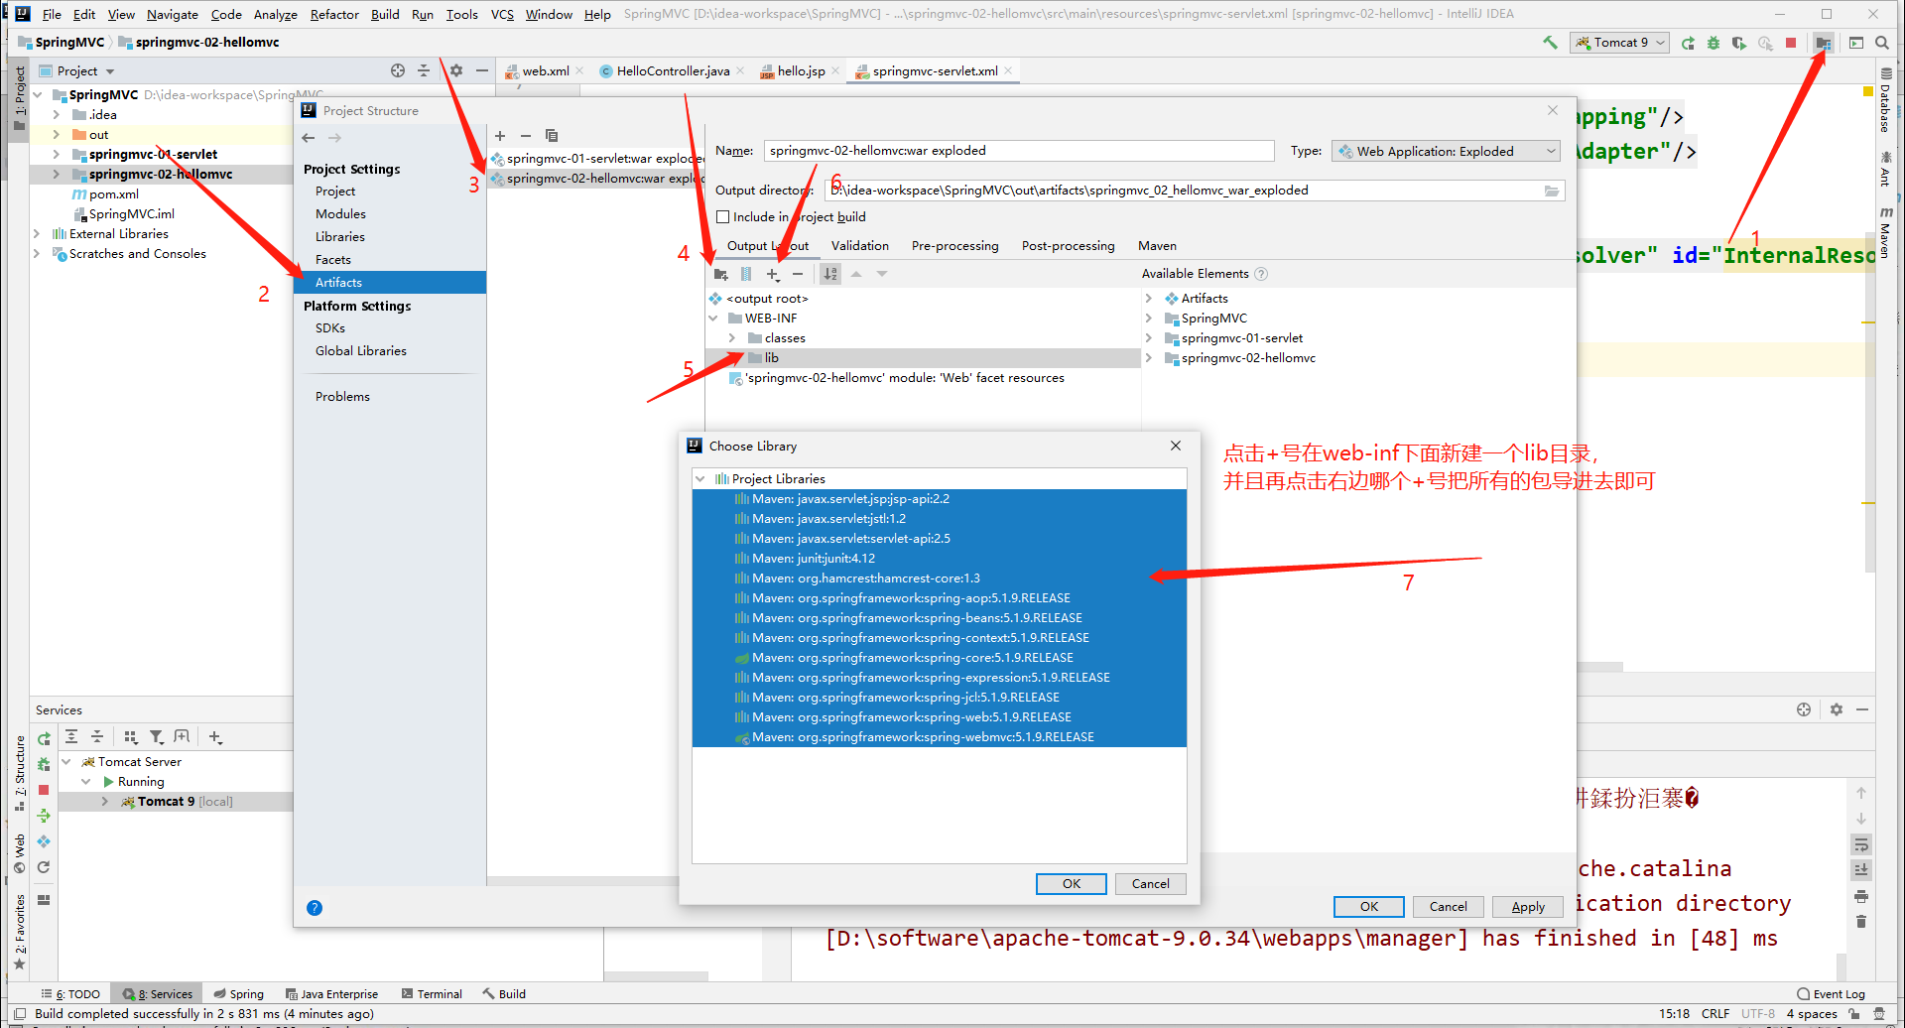Click Apply in Project Structure dialog
Image resolution: width=1905 pixels, height=1028 pixels.
pos(1527,907)
